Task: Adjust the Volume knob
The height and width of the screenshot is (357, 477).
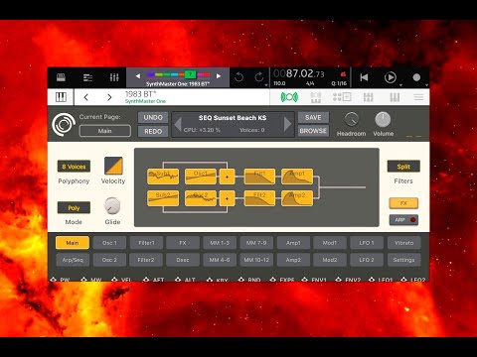Action: (383, 119)
